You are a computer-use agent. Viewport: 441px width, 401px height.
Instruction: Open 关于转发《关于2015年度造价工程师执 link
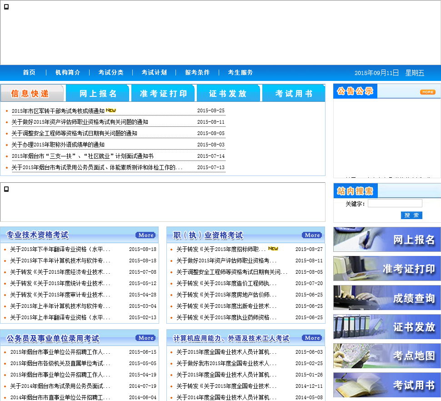pyautogui.click(x=226, y=283)
